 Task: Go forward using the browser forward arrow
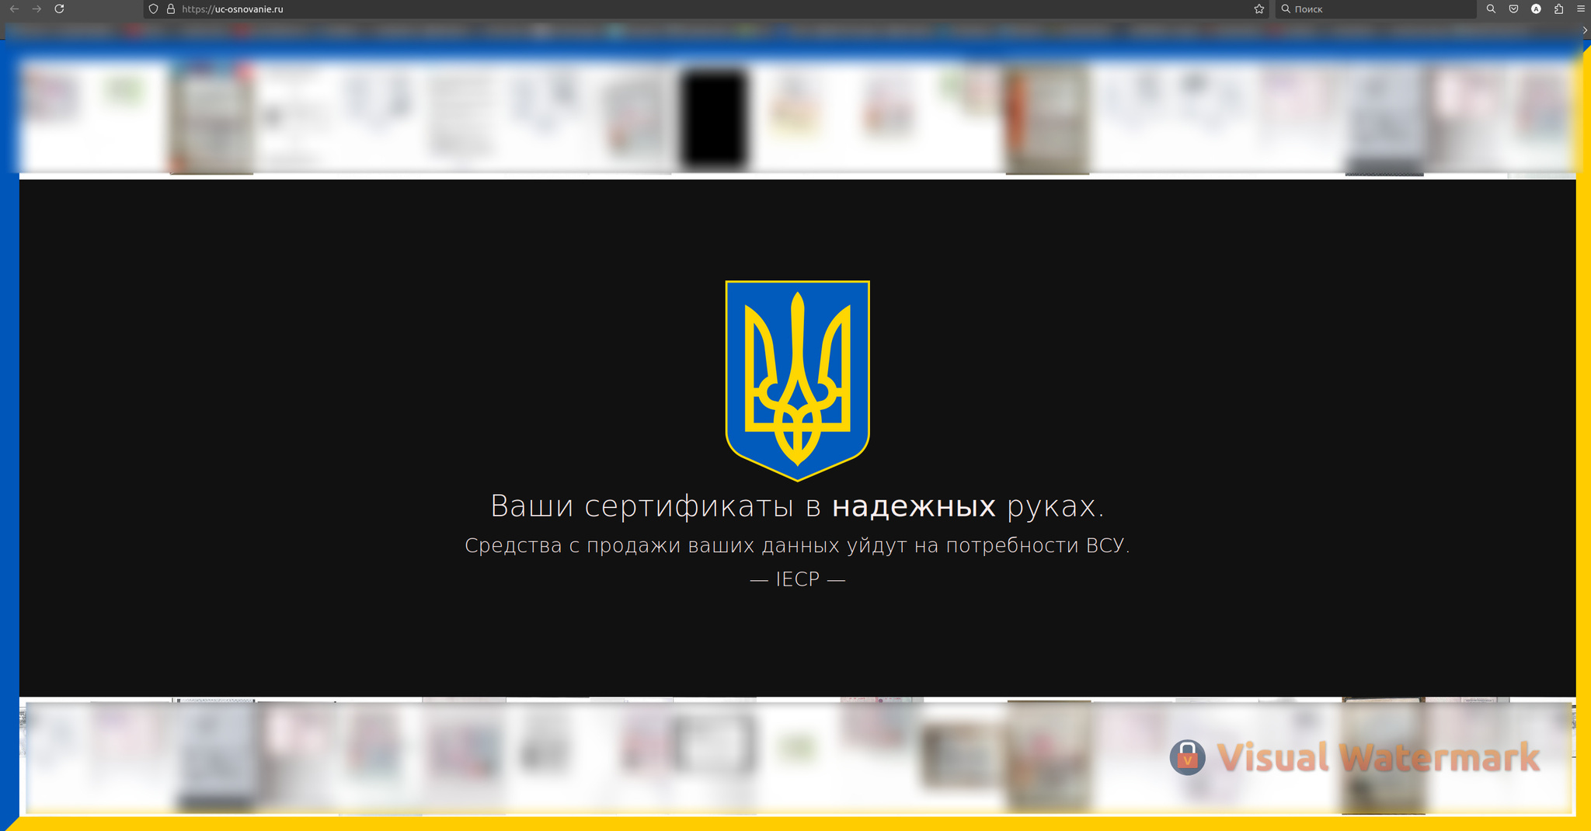(x=37, y=9)
